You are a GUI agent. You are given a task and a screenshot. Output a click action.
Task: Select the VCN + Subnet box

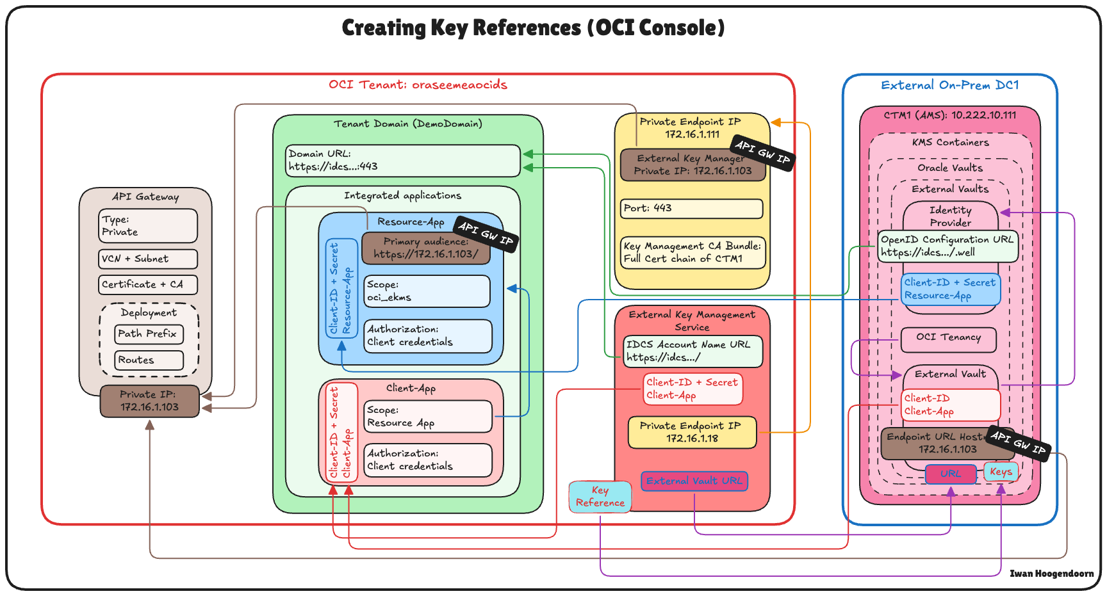148,259
